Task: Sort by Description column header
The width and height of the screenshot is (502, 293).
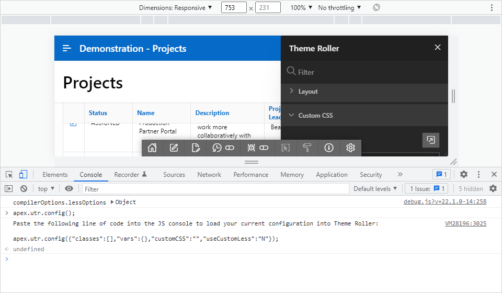Action: coord(212,112)
